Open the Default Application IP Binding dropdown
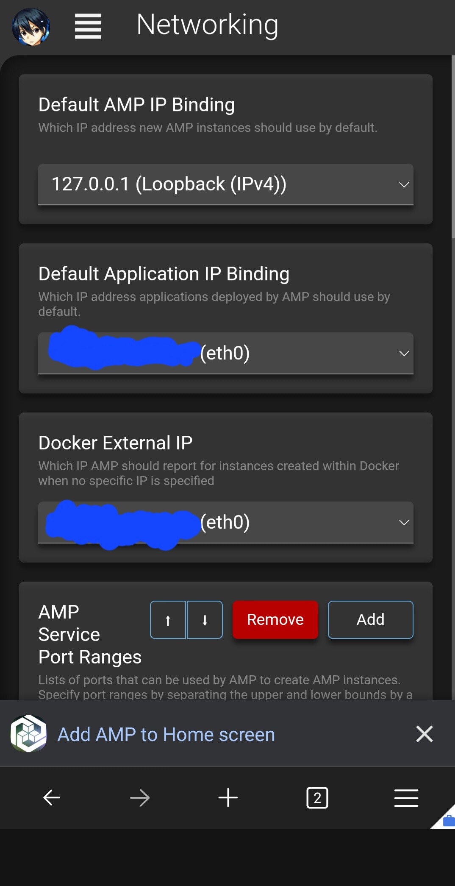The height and width of the screenshot is (886, 455). [226, 353]
